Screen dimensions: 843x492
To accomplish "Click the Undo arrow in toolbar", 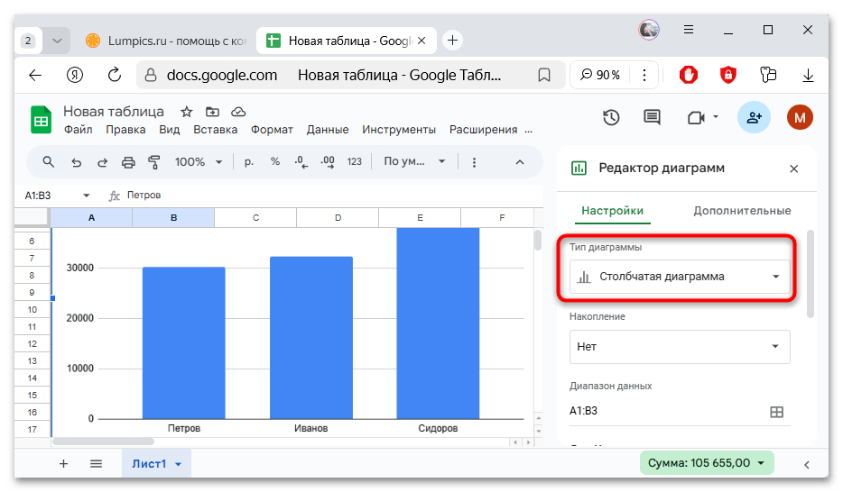I will coord(76,162).
